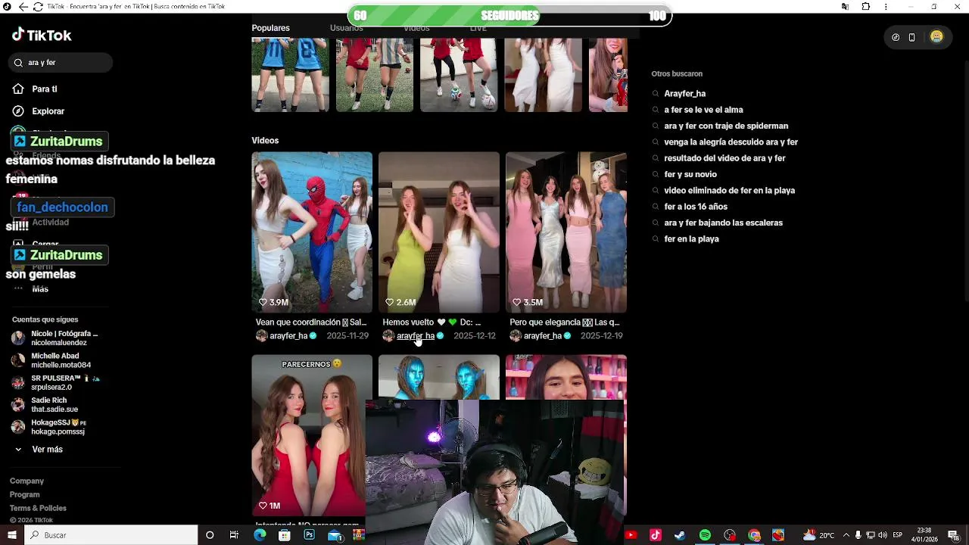Select 'ara y fer bajando las escaleras'
The image size is (969, 545).
(x=723, y=223)
